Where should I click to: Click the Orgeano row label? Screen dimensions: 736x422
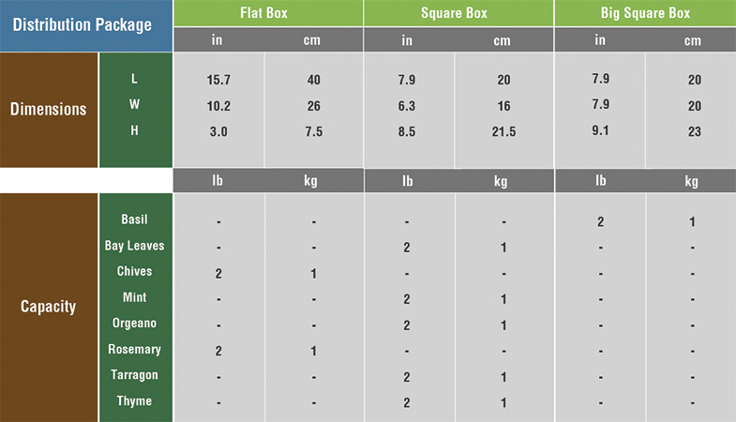(x=135, y=324)
